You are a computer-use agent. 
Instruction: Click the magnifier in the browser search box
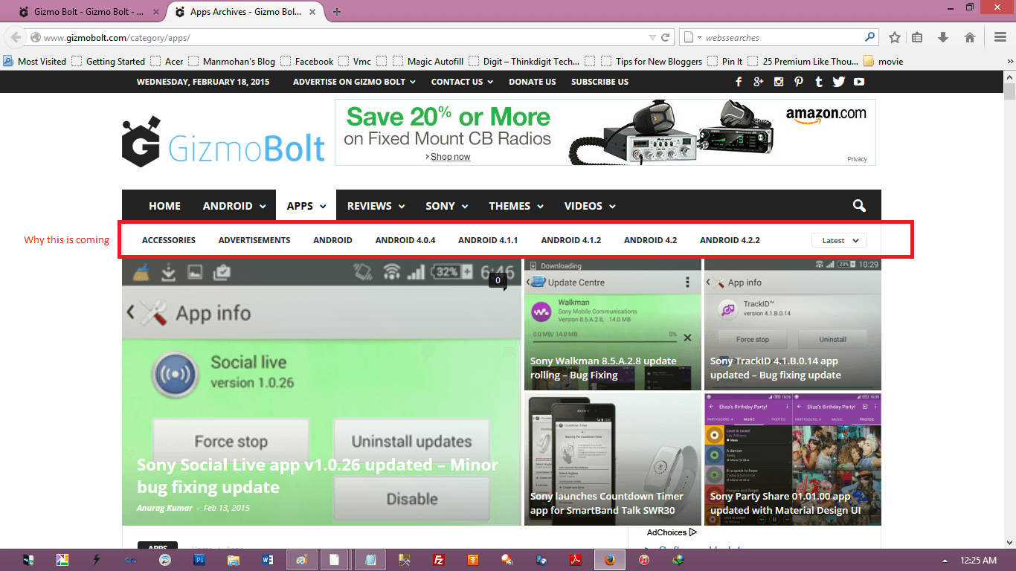(x=869, y=37)
